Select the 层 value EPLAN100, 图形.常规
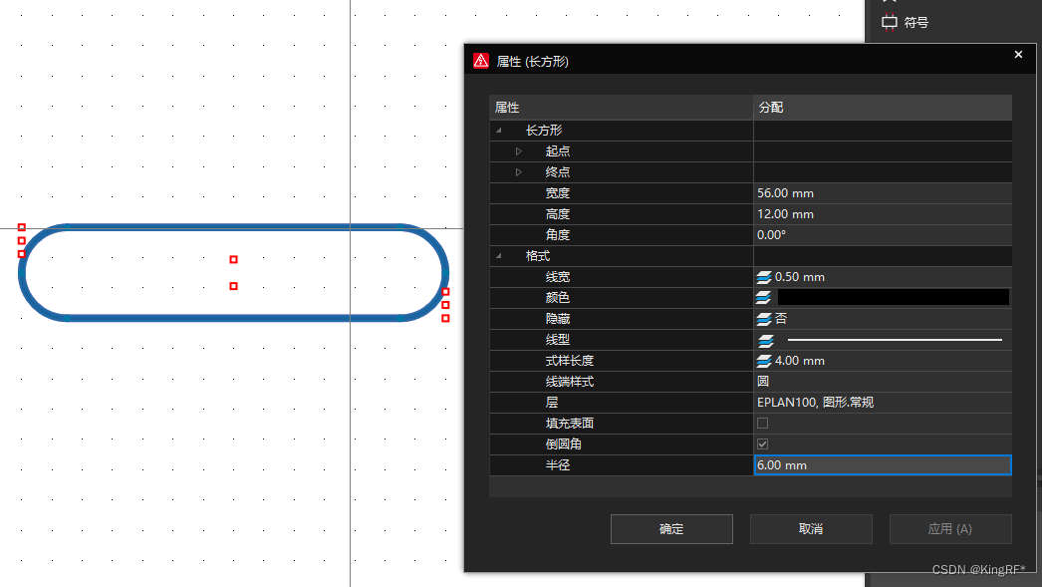1042x587 pixels. click(x=816, y=403)
